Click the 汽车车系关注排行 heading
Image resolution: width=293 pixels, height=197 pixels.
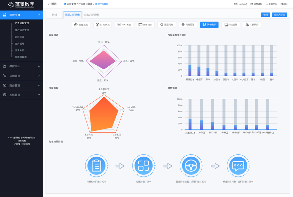tap(177, 35)
